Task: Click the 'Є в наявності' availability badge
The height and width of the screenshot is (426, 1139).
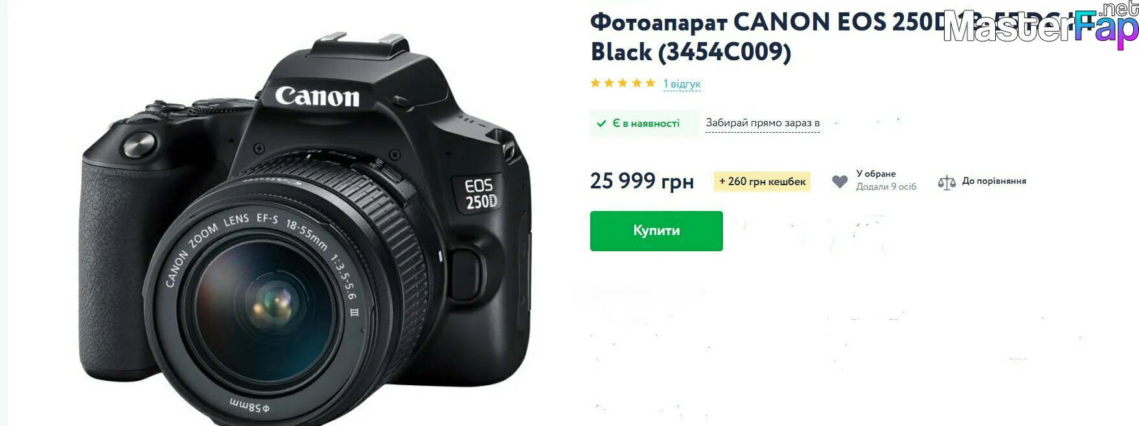Action: click(x=644, y=123)
